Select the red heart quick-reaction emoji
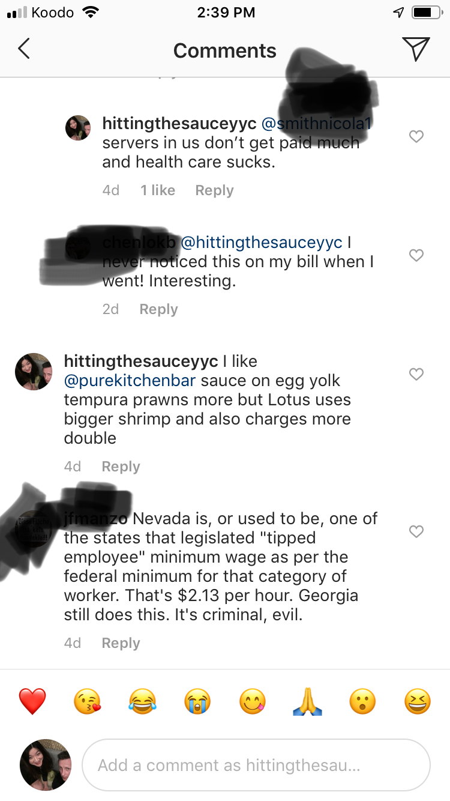 coord(32,701)
